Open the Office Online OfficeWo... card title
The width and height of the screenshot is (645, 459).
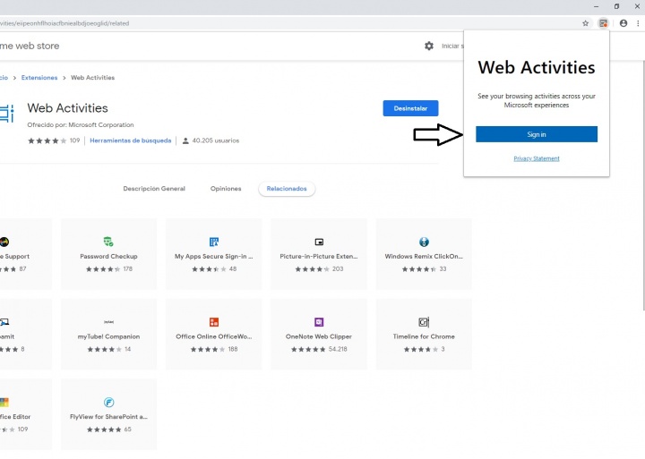pos(214,336)
